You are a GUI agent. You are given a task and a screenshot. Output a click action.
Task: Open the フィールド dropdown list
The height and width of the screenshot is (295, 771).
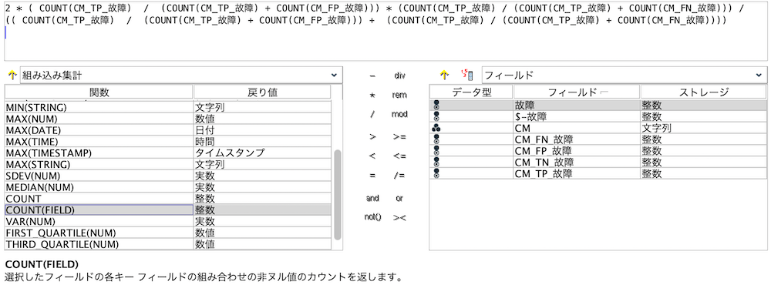point(624,75)
